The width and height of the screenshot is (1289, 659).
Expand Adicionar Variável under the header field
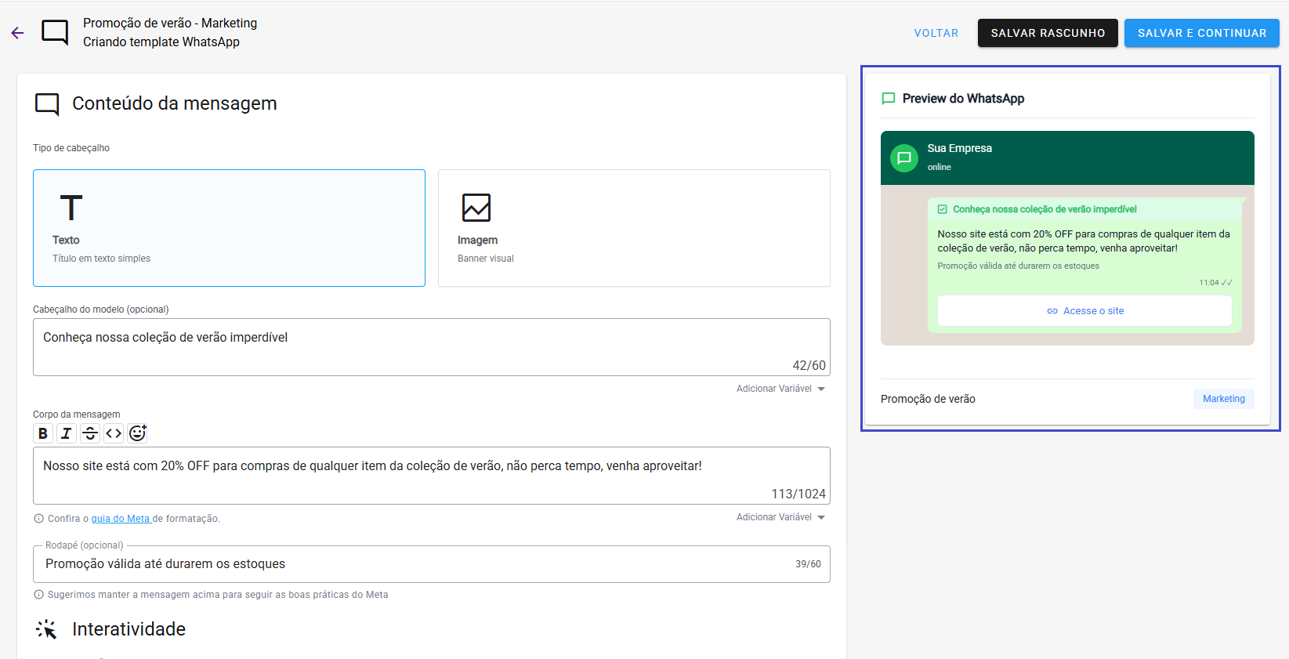point(780,389)
